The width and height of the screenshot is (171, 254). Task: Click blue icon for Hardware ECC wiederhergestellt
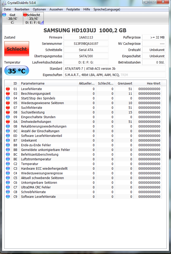(x=8, y=169)
